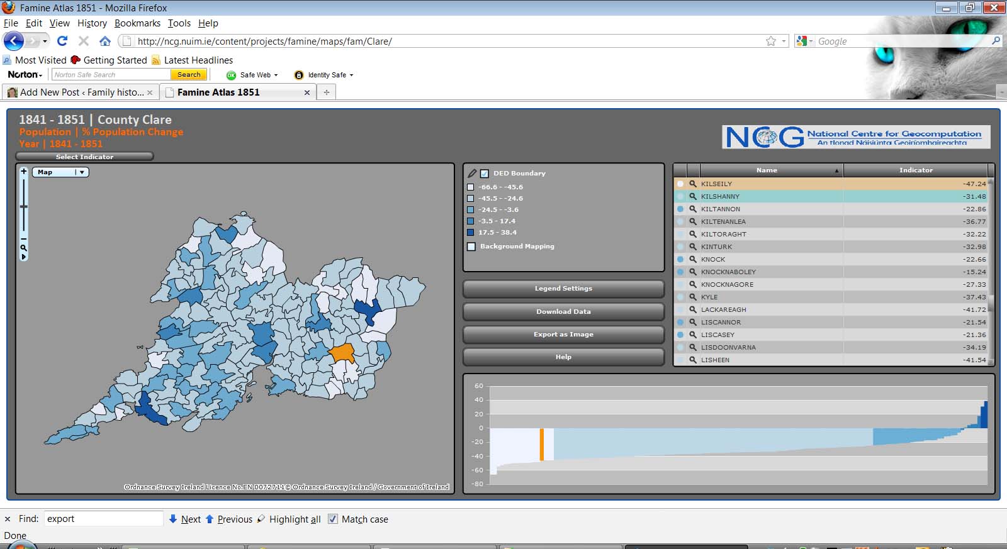Open the Bookmarks menu

137,23
